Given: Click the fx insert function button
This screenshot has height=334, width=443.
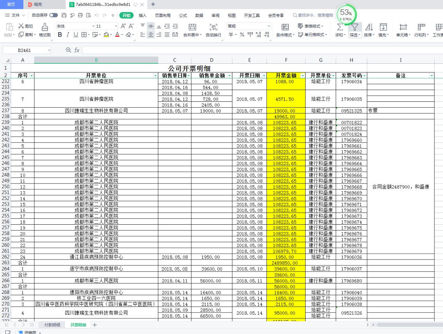Looking at the screenshot, I should click(x=77, y=50).
